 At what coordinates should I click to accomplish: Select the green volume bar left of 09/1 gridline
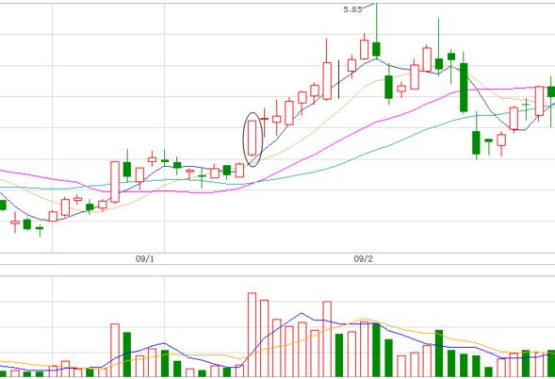tap(127, 354)
